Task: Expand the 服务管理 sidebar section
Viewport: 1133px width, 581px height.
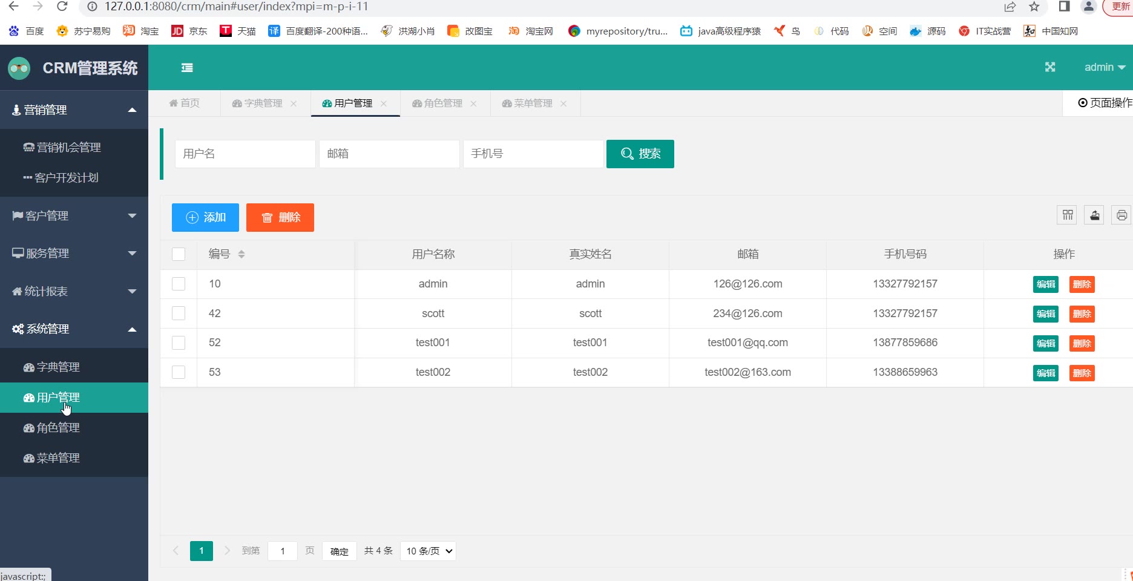Action: click(x=74, y=254)
